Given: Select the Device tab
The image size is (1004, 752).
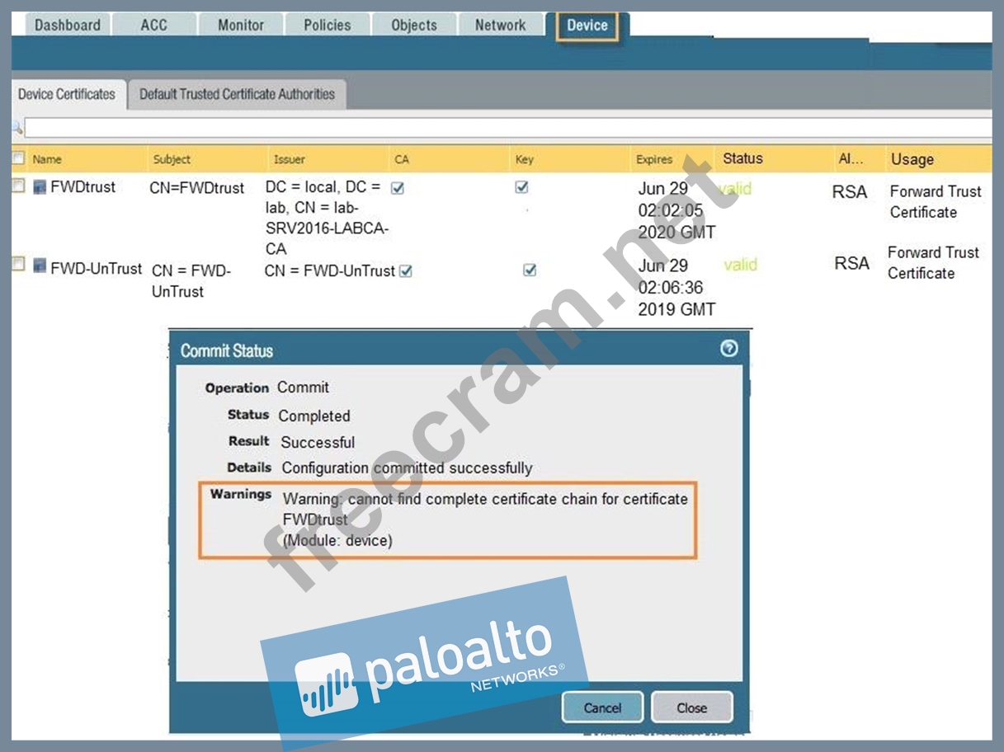Looking at the screenshot, I should (587, 26).
